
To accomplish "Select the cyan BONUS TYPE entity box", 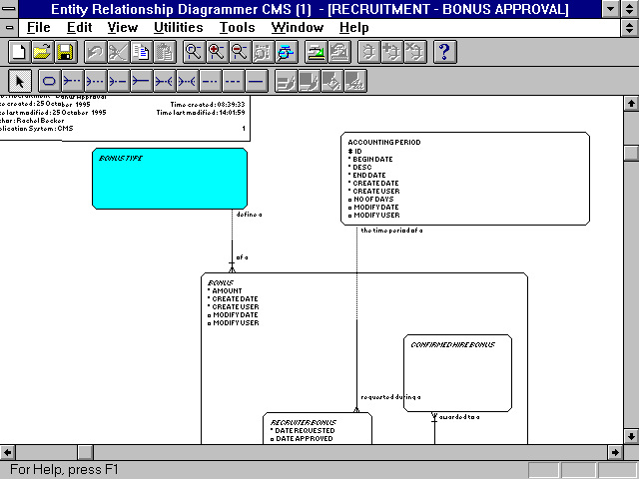I will 170,180.
